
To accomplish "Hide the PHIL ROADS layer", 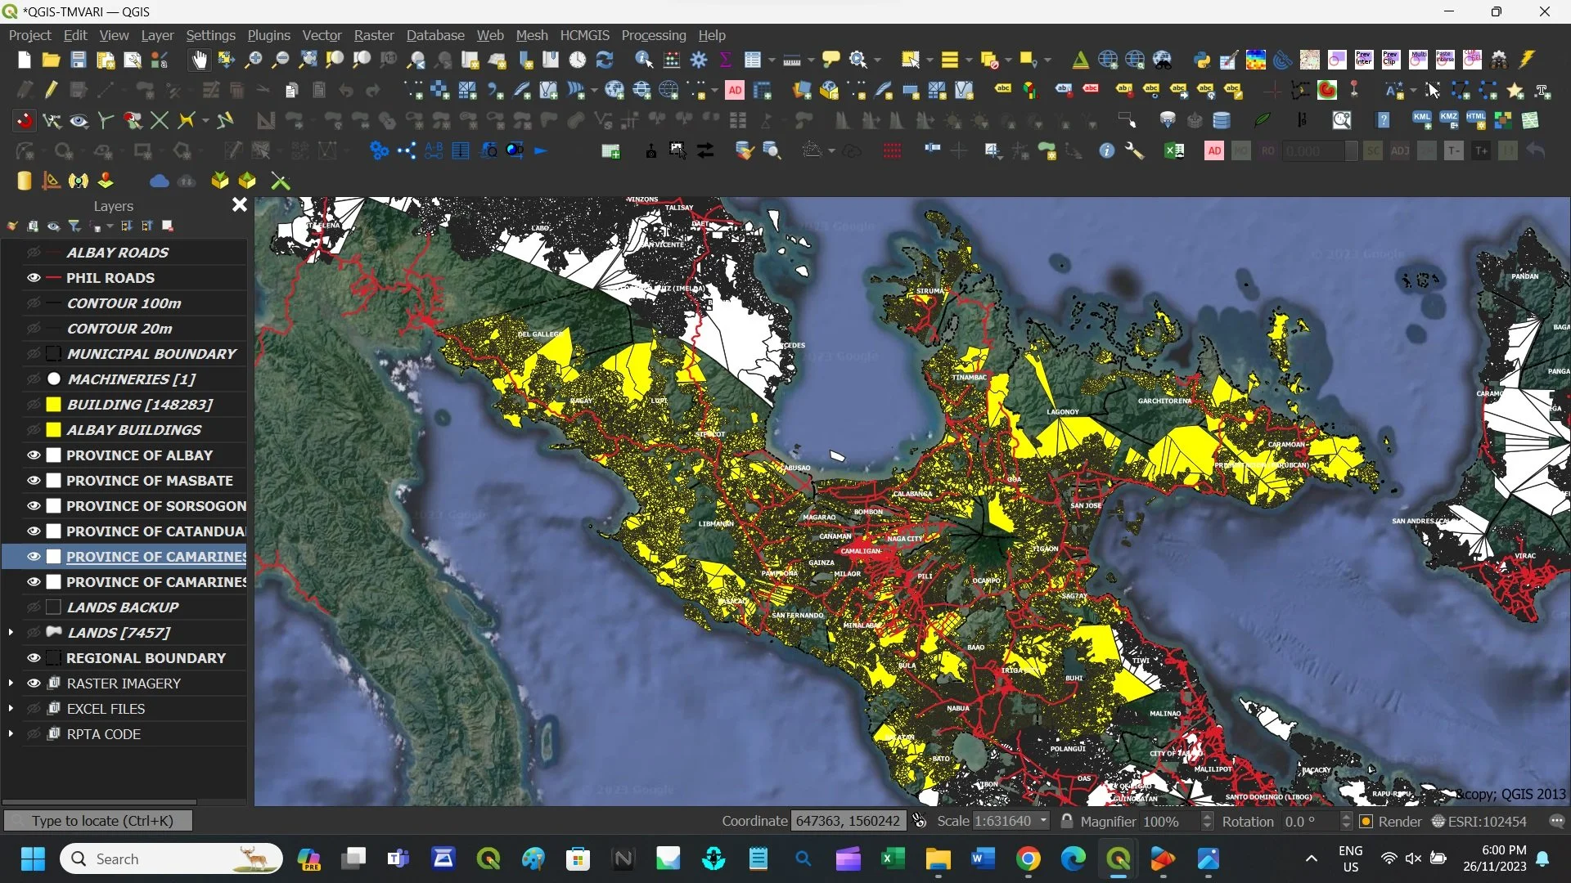I will 34,278.
